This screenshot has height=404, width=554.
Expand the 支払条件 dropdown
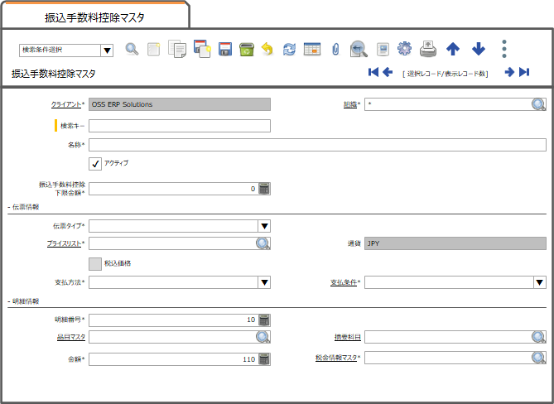pos(540,282)
